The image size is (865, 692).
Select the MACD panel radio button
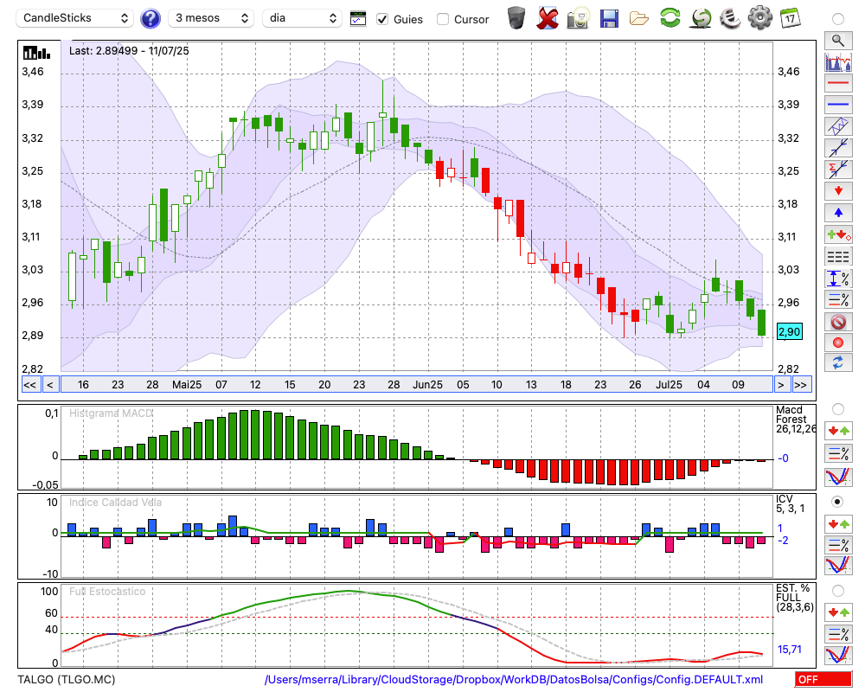838,409
